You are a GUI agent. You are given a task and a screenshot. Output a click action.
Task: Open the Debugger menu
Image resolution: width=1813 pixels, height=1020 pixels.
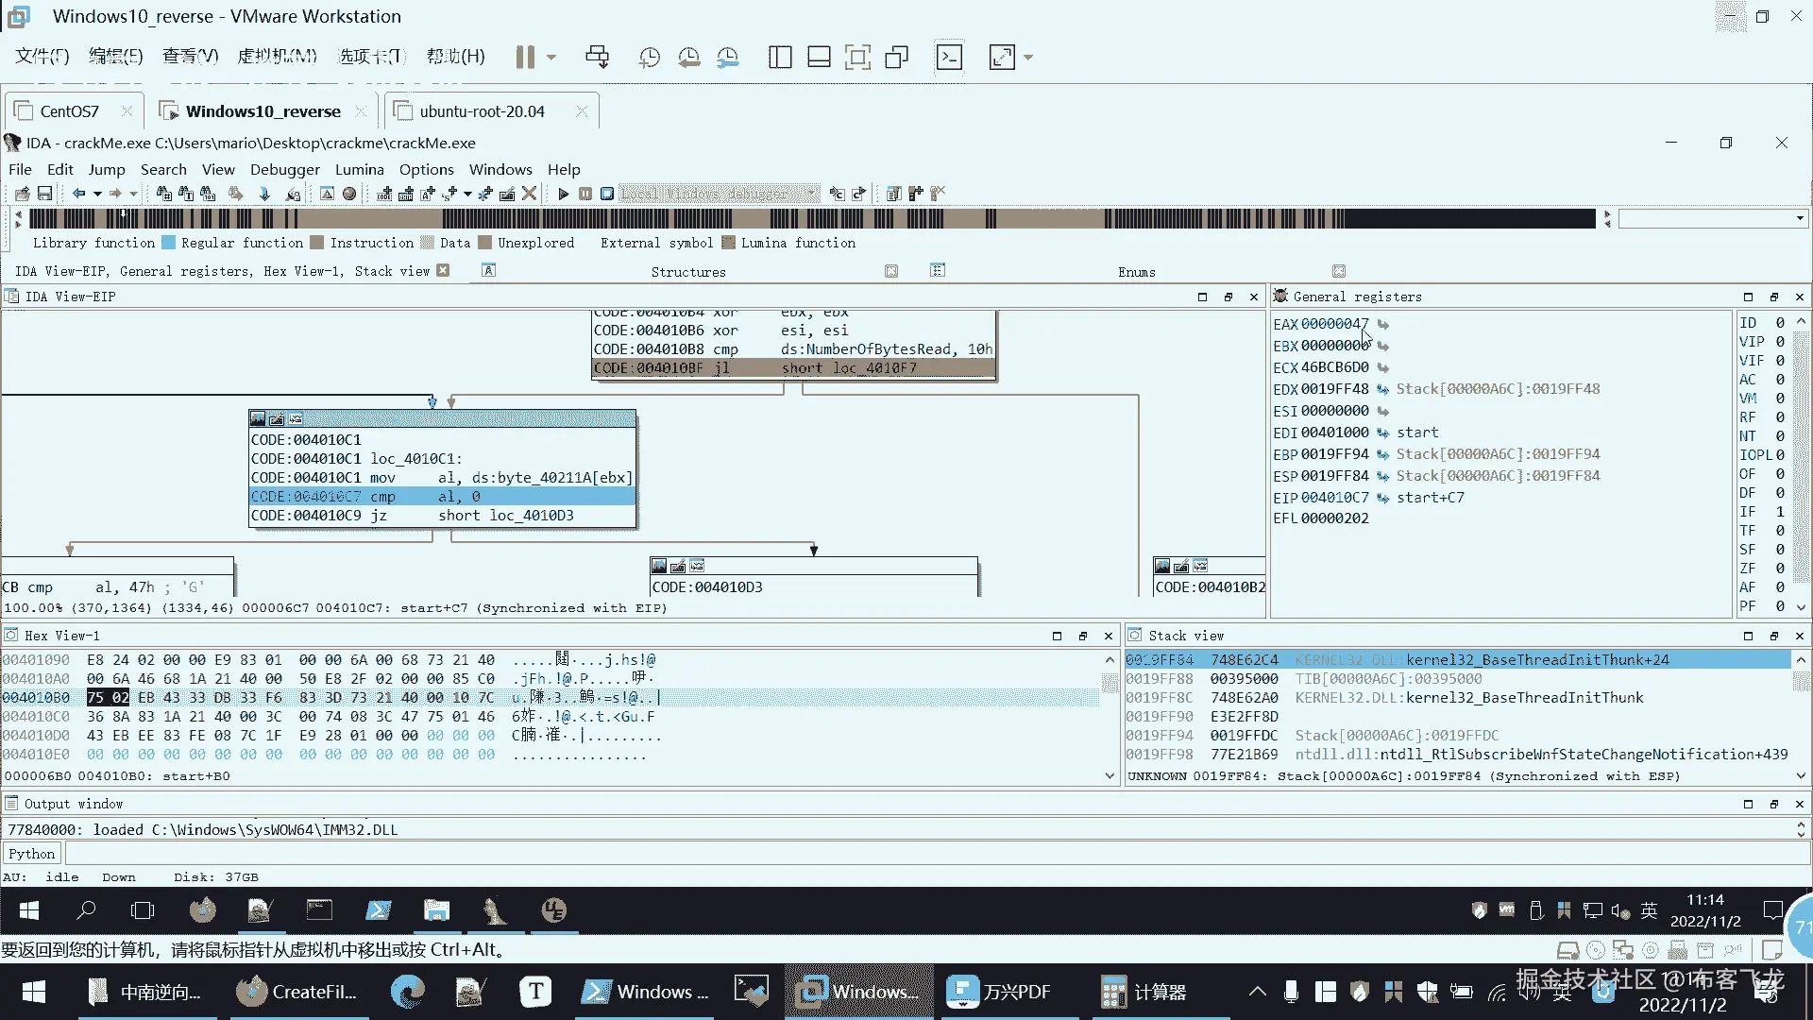coord(284,170)
